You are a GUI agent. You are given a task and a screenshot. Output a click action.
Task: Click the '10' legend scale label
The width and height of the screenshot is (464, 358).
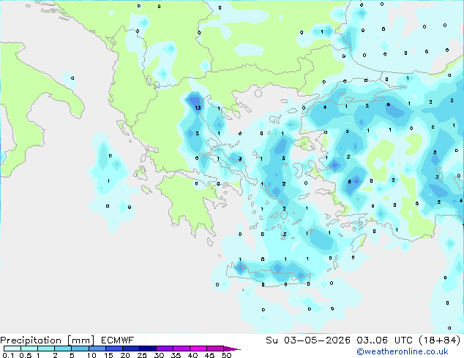coord(91,355)
